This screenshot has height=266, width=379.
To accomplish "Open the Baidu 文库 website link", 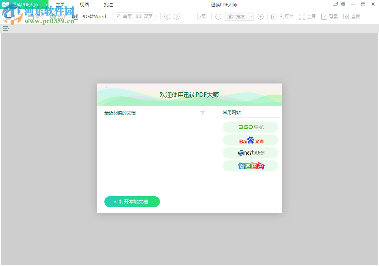I will click(x=251, y=140).
